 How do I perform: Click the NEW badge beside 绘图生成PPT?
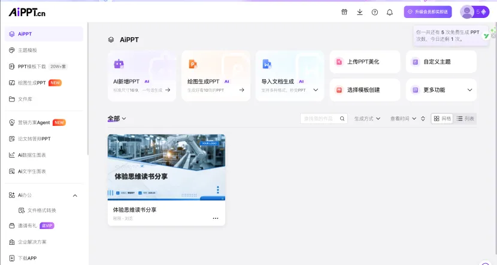click(55, 83)
